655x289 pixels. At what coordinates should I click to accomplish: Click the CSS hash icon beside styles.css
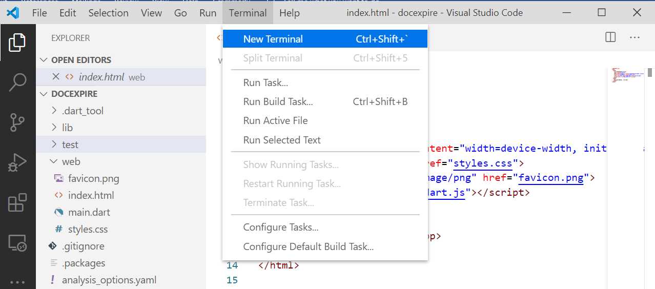click(x=58, y=229)
